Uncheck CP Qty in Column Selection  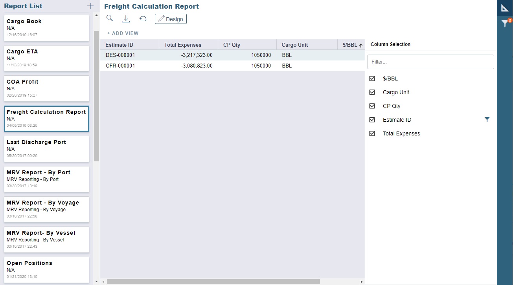[x=372, y=106]
